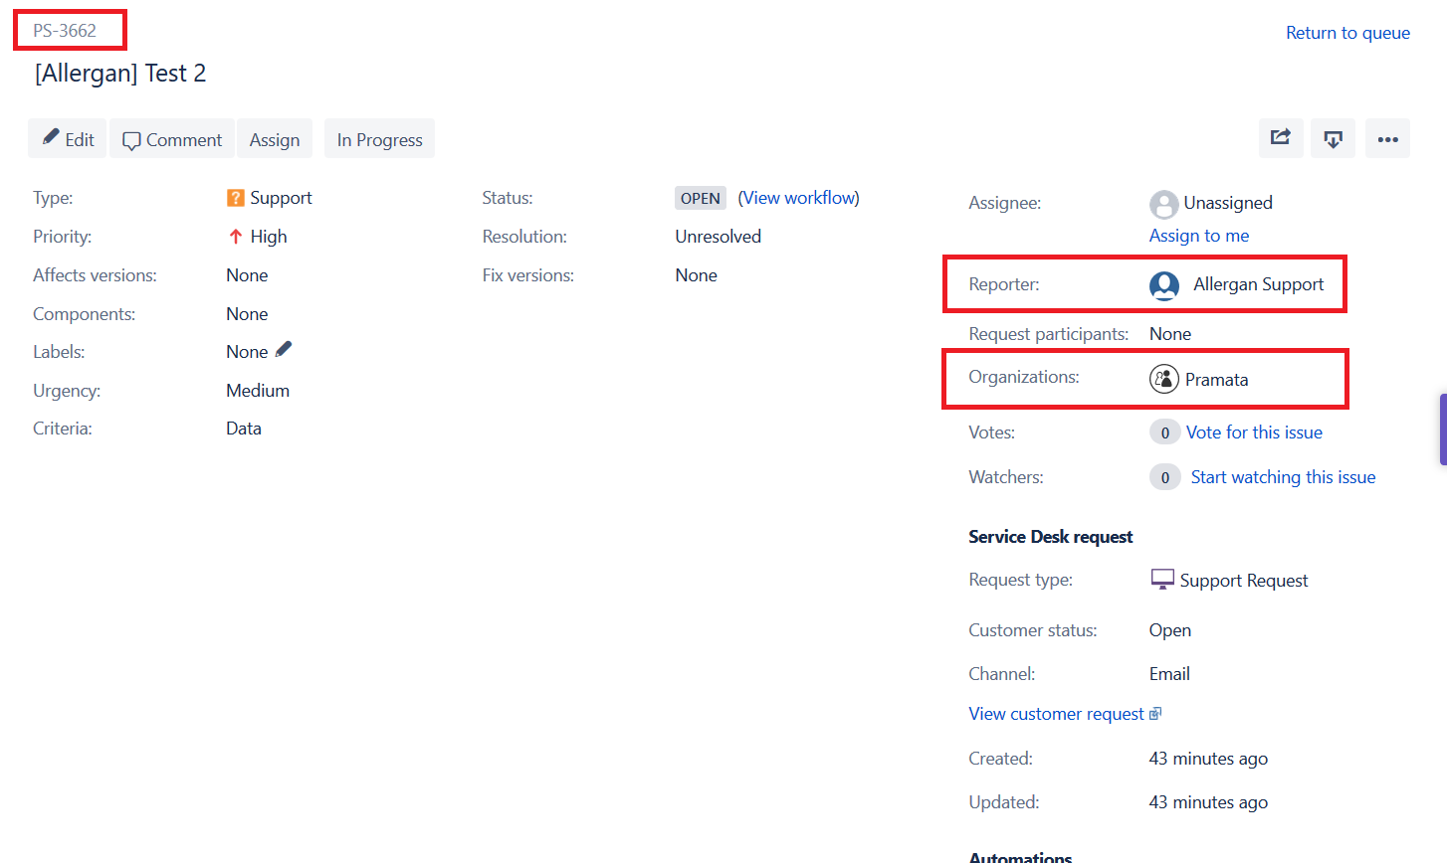Click the OPEN status lozenge
This screenshot has height=863, width=1447.
point(701,198)
